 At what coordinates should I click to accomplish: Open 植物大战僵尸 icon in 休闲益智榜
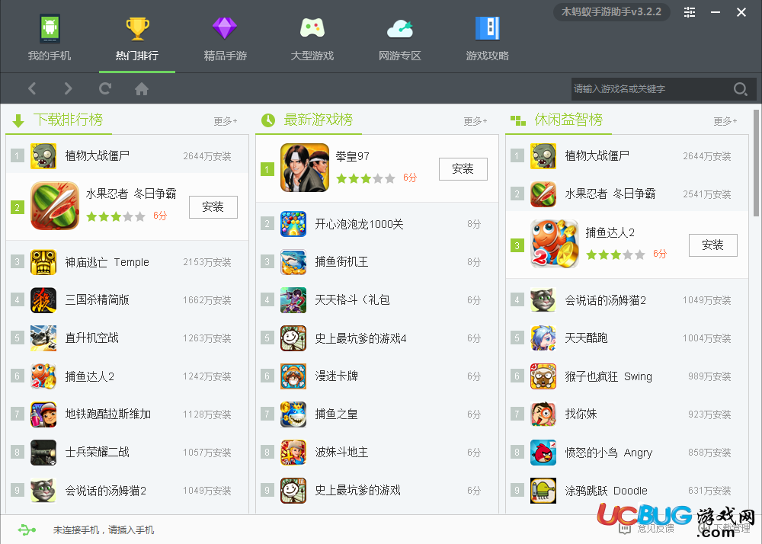(x=543, y=156)
